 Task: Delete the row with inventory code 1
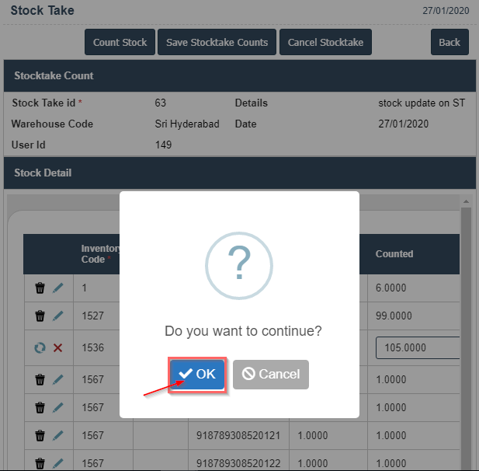pos(40,288)
